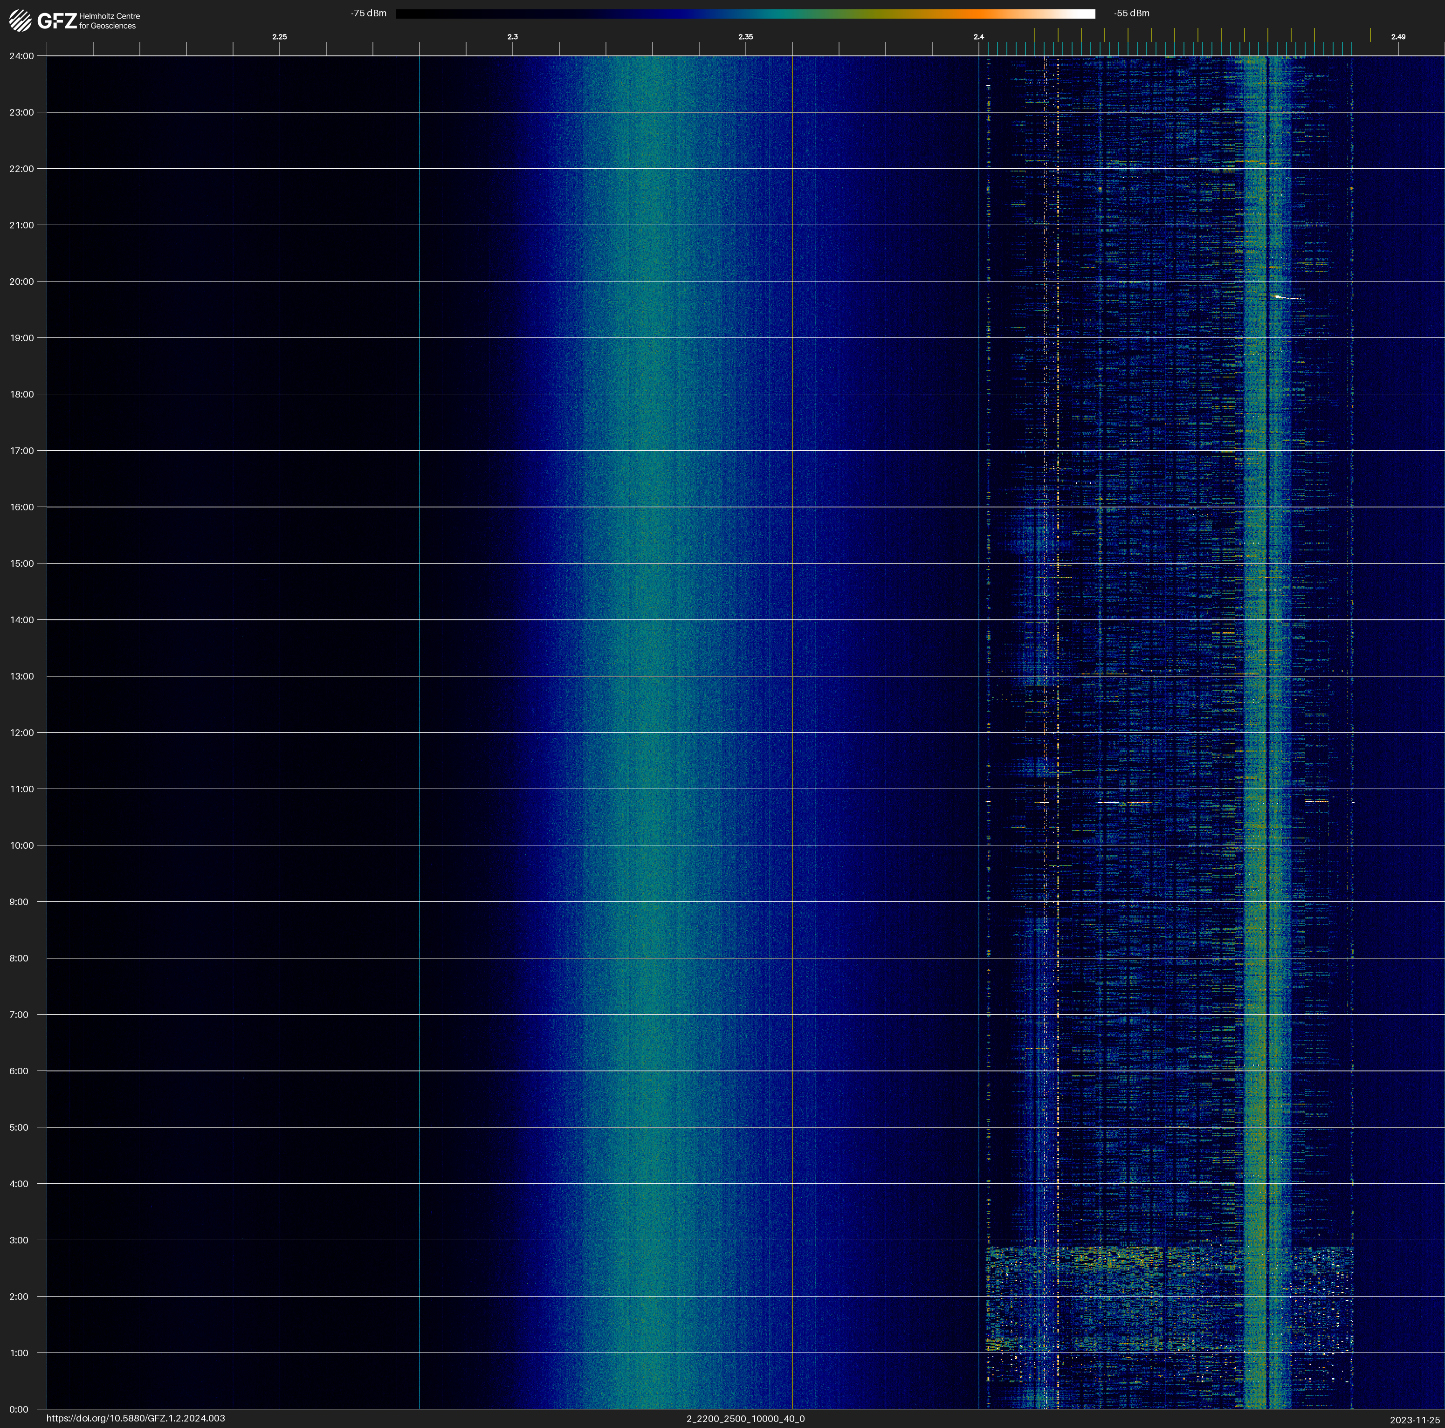1445x1428 pixels.
Task: Click the GFZ striped globe logo icon
Action: pyautogui.click(x=20, y=21)
